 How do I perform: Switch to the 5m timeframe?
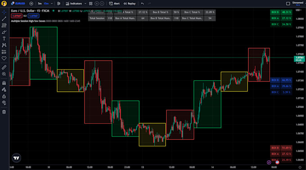click(40, 4)
